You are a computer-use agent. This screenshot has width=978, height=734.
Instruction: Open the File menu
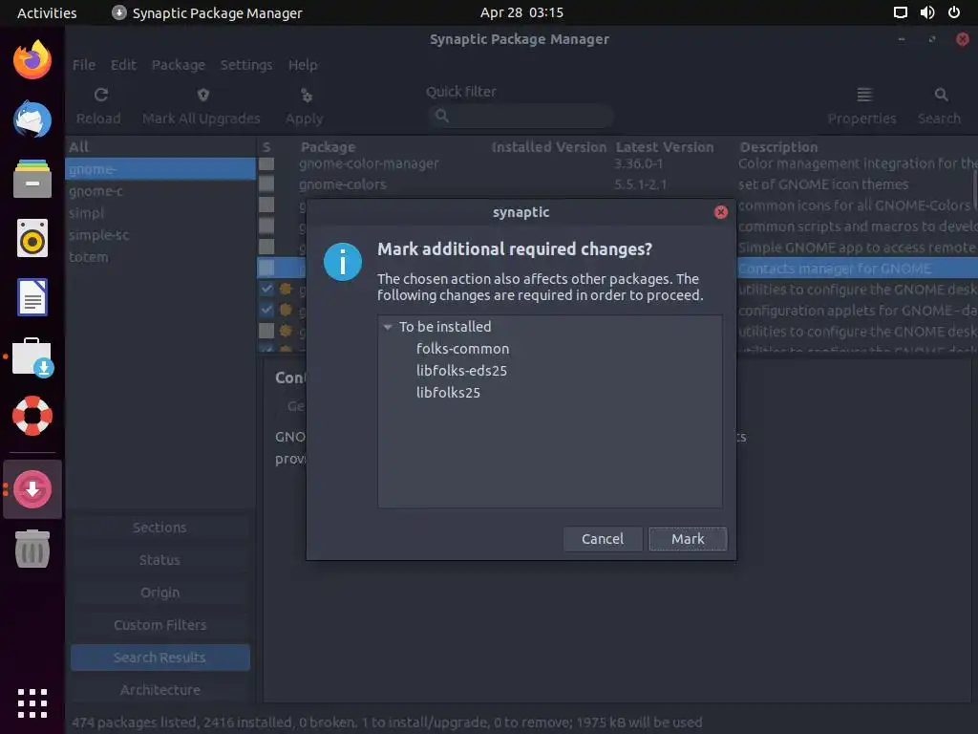point(84,65)
